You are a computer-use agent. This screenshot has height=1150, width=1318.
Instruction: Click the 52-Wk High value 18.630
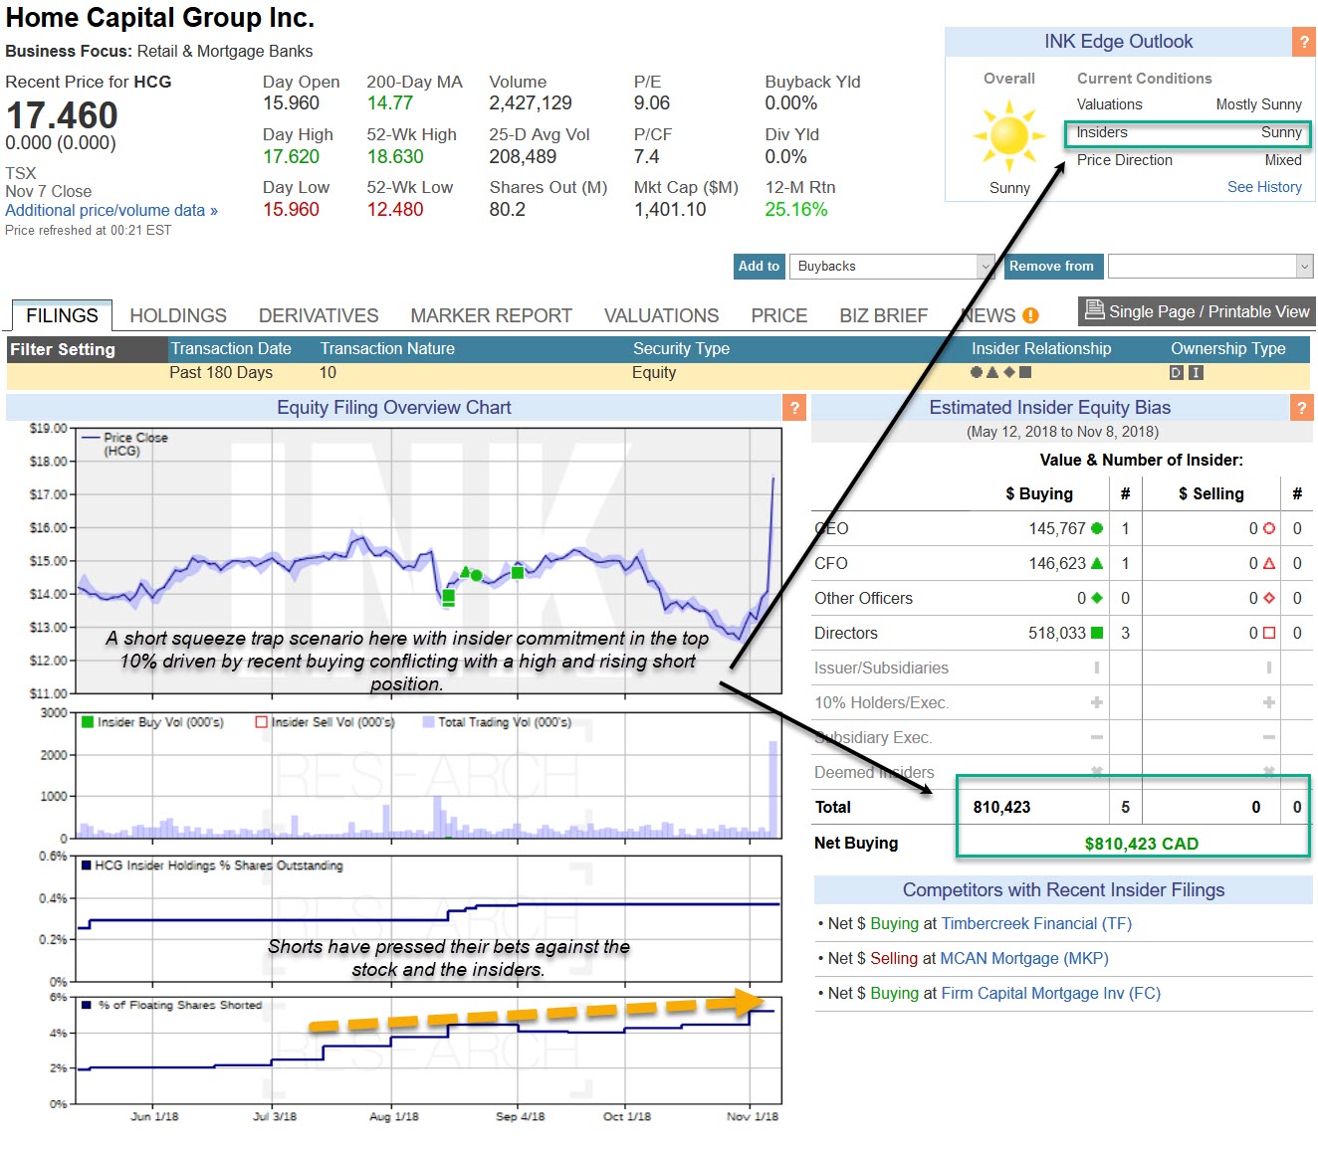[395, 156]
